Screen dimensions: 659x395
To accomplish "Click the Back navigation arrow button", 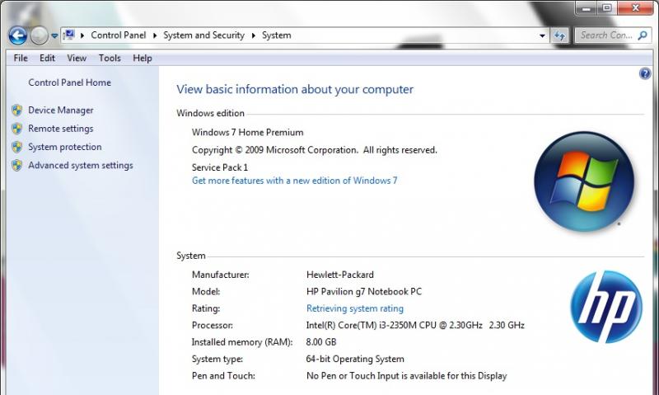I will pos(17,35).
